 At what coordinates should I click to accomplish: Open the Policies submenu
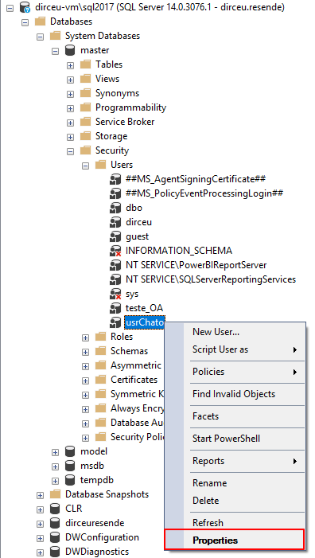pos(235,372)
